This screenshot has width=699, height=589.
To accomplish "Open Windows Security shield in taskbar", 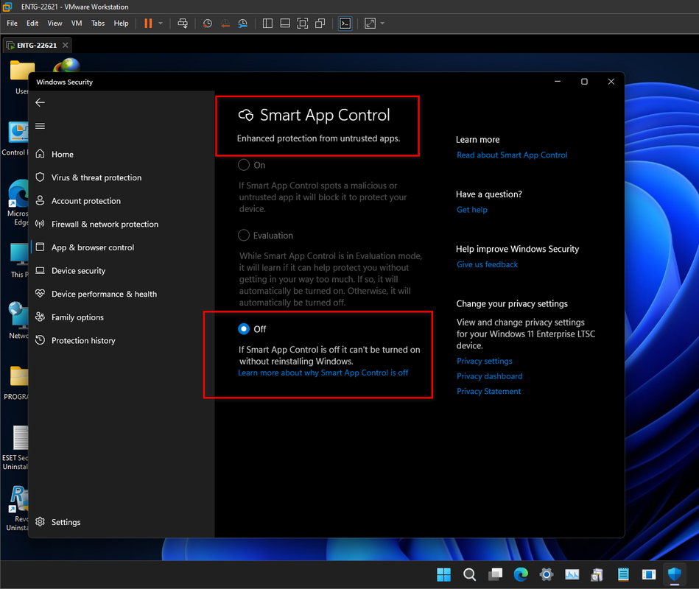I will pos(675,575).
